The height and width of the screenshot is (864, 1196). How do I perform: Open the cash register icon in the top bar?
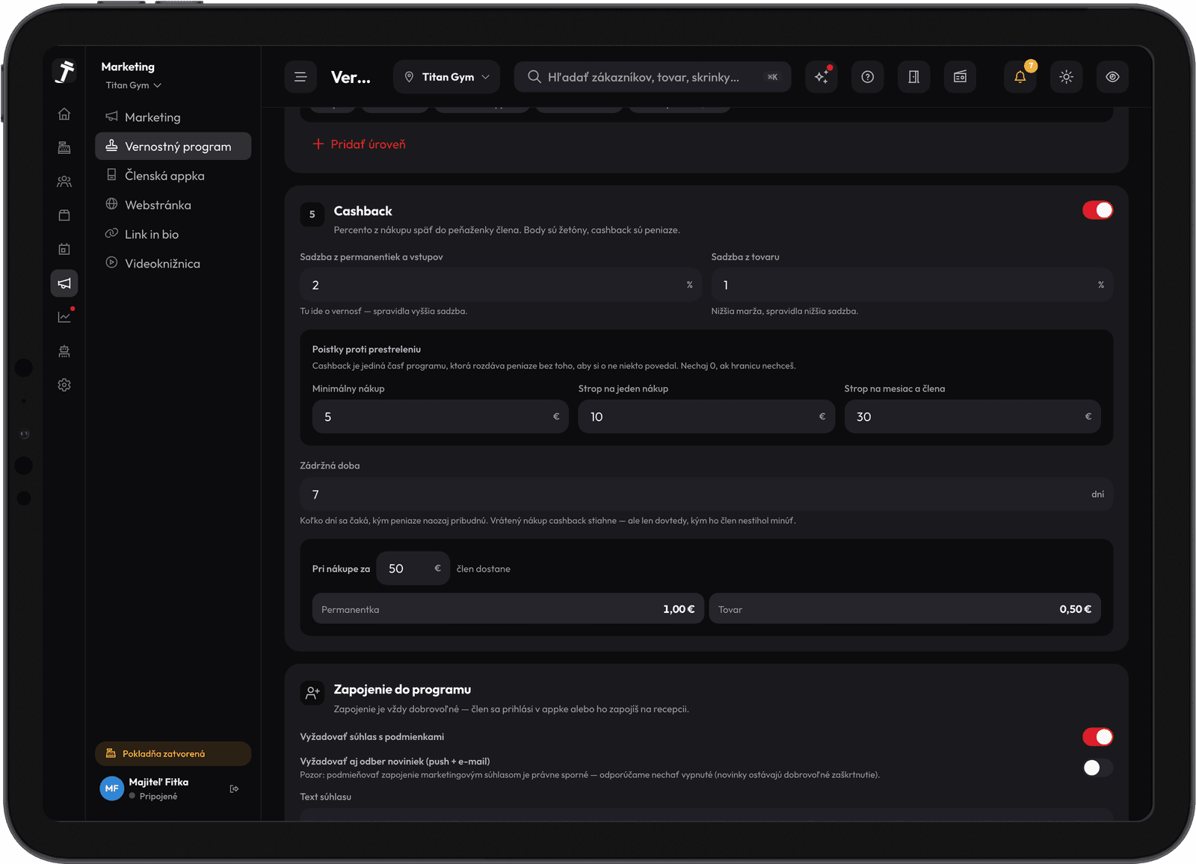[960, 77]
